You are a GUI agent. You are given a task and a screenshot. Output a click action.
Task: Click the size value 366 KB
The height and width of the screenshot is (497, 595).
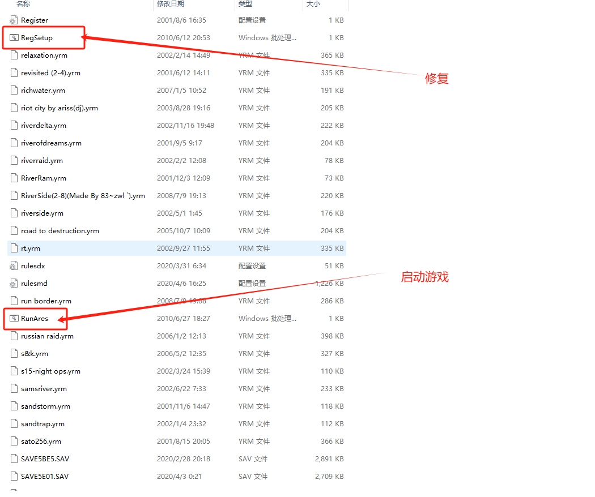tap(332, 442)
